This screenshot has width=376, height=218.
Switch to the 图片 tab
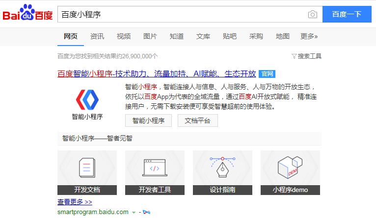point(150,36)
